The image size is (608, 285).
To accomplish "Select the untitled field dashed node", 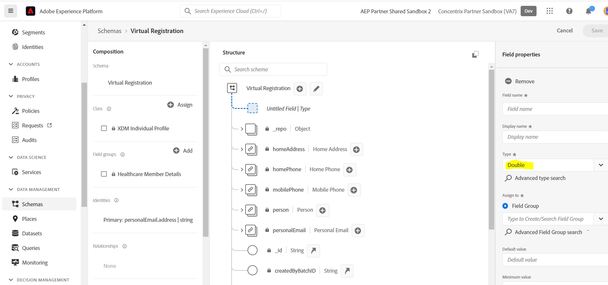I will (x=253, y=108).
